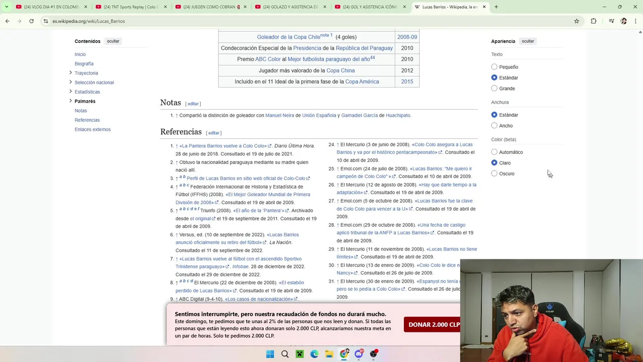Close the VLOG DIA #1 EN COLOMBIA tab
Viewport: 643px width, 362px height.
(86, 7)
